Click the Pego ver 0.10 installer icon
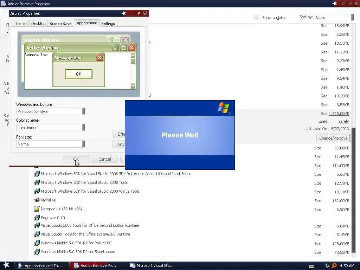Viewport: 360px width, 270px height. coord(37,217)
